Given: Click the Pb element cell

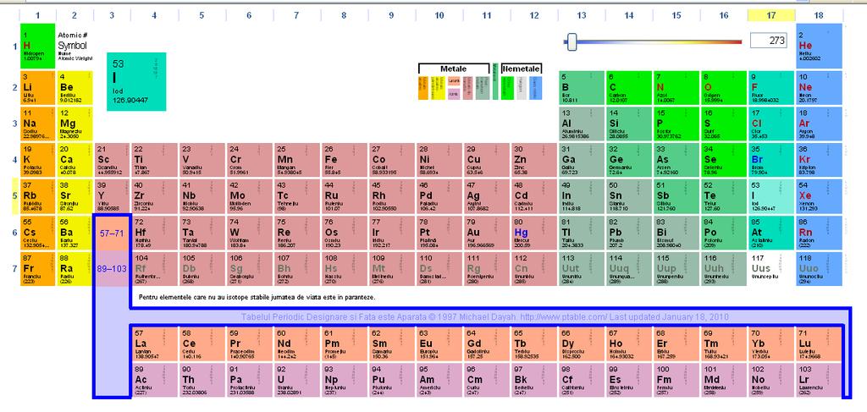Looking at the screenshot, I should click(x=629, y=233).
